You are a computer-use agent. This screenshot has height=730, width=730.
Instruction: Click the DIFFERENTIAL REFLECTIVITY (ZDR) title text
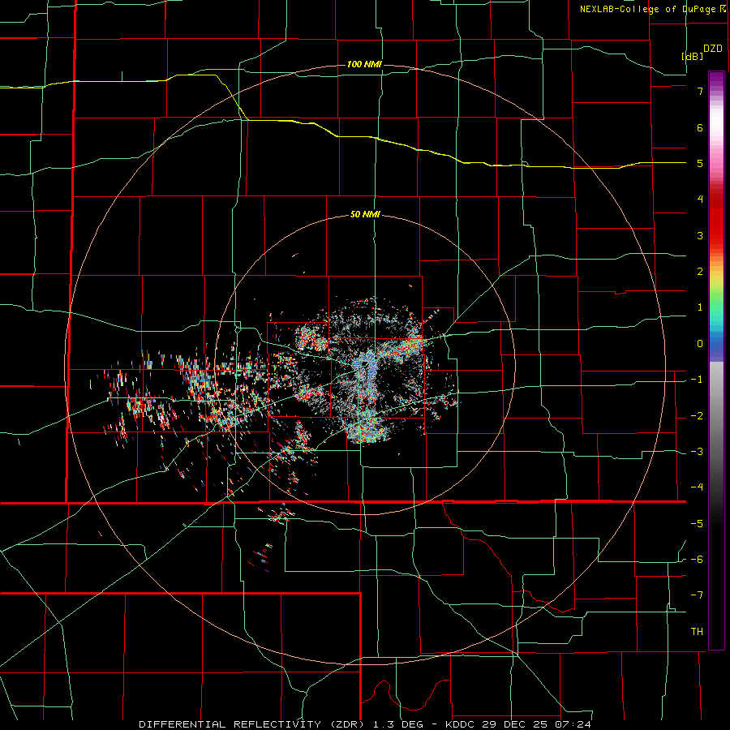pyautogui.click(x=253, y=724)
